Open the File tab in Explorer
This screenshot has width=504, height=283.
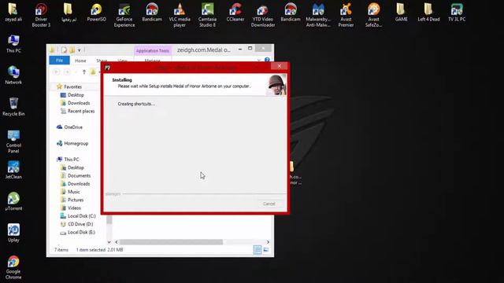click(x=60, y=61)
